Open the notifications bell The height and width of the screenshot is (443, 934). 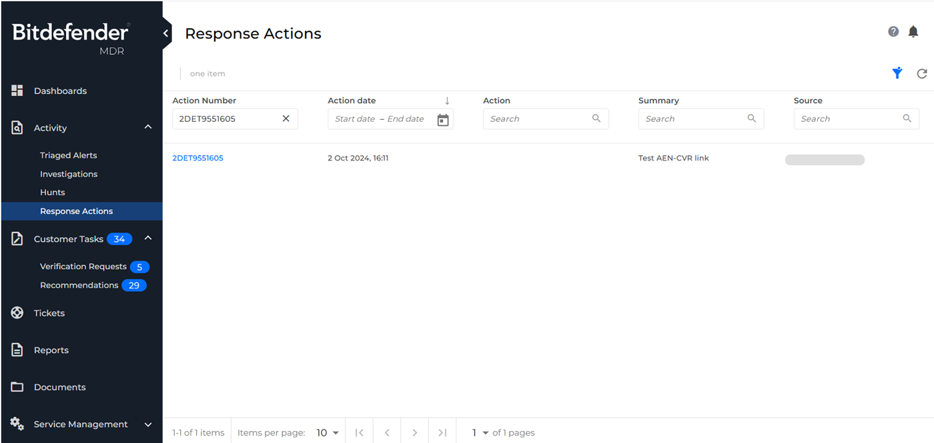(913, 31)
